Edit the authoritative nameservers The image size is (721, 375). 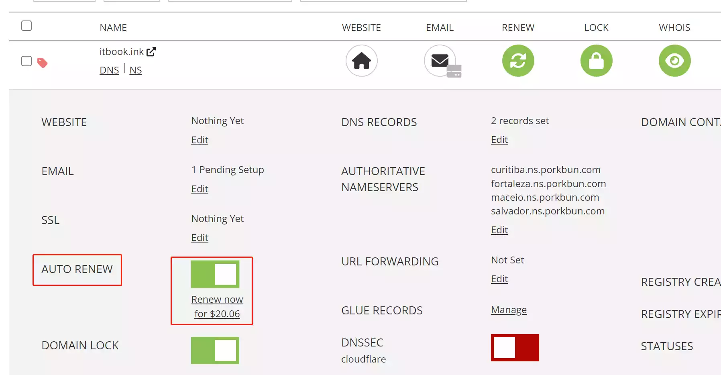(x=499, y=230)
